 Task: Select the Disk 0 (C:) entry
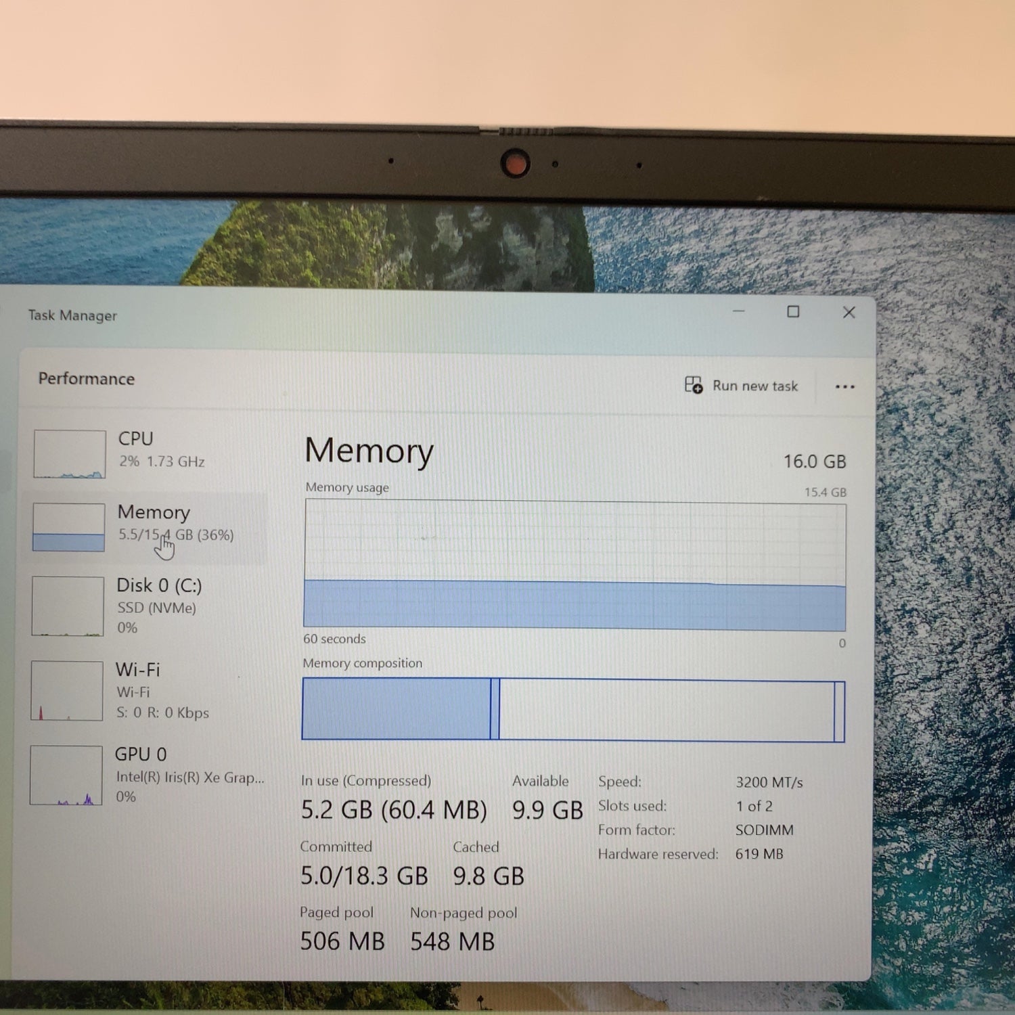point(145,606)
